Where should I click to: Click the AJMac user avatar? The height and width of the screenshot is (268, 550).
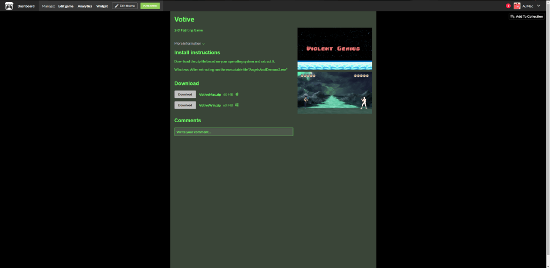(517, 6)
